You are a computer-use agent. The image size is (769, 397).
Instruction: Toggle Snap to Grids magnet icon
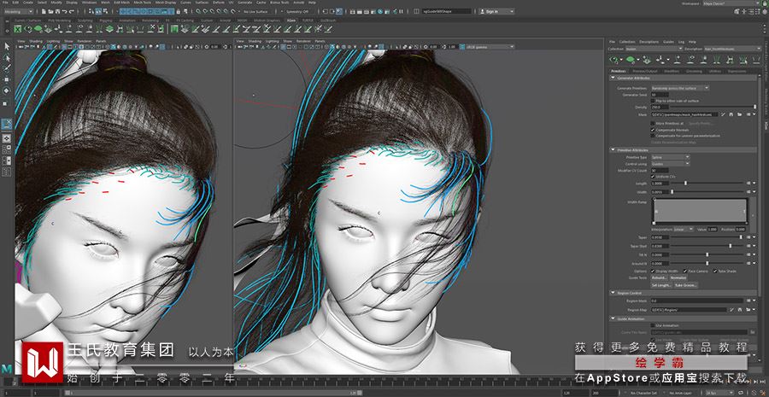(x=197, y=12)
